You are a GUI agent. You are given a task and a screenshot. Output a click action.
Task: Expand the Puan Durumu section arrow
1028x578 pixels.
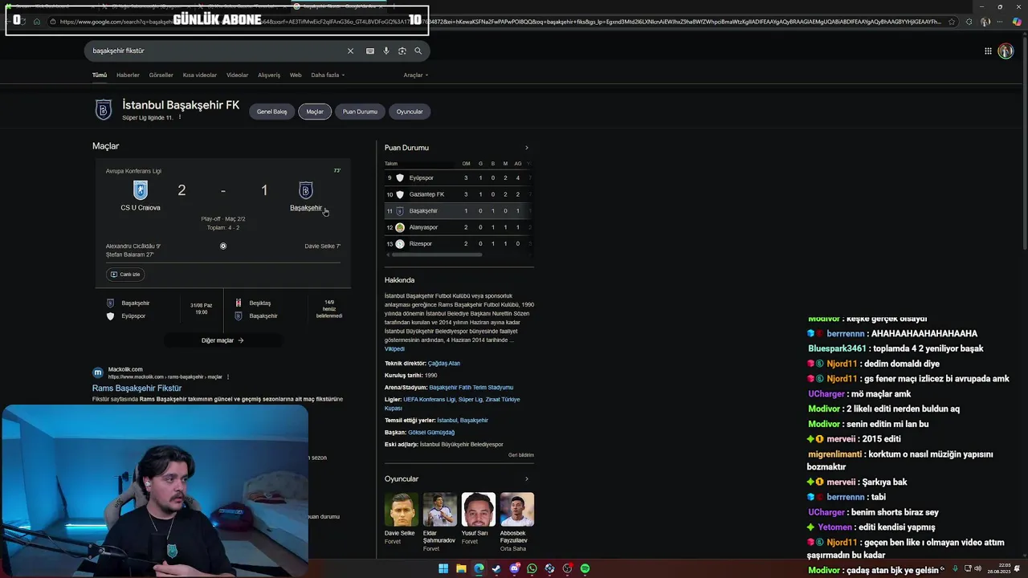point(527,148)
